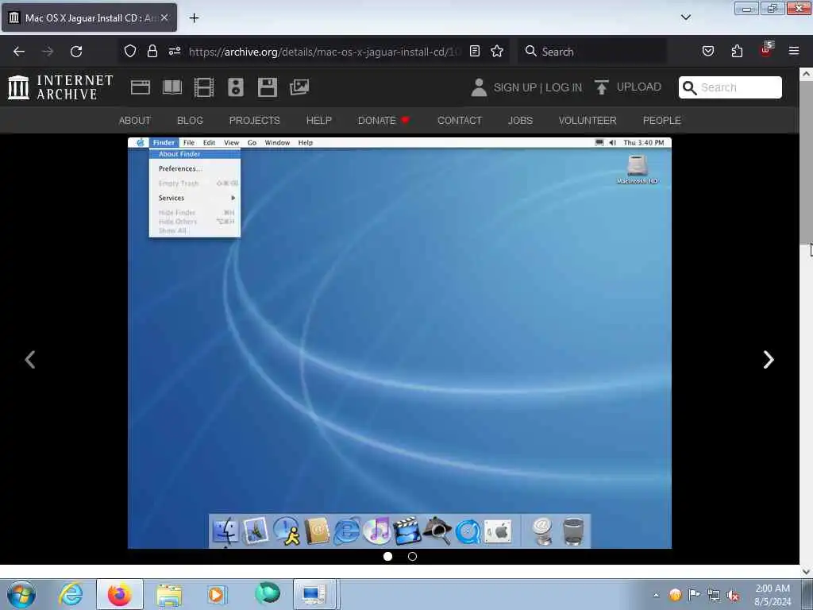Open the Images icon
This screenshot has height=610, width=813.
pos(299,87)
